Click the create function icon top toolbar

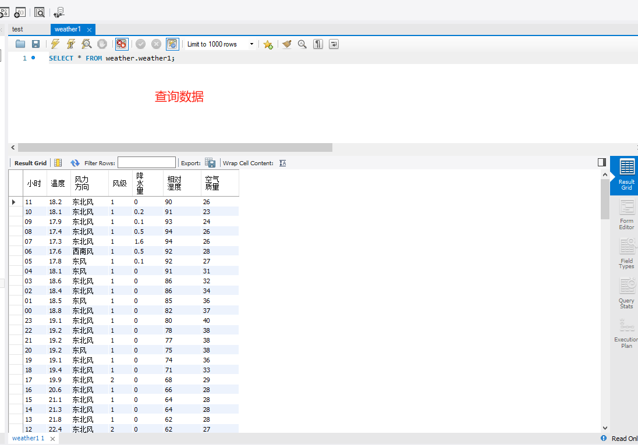click(20, 13)
